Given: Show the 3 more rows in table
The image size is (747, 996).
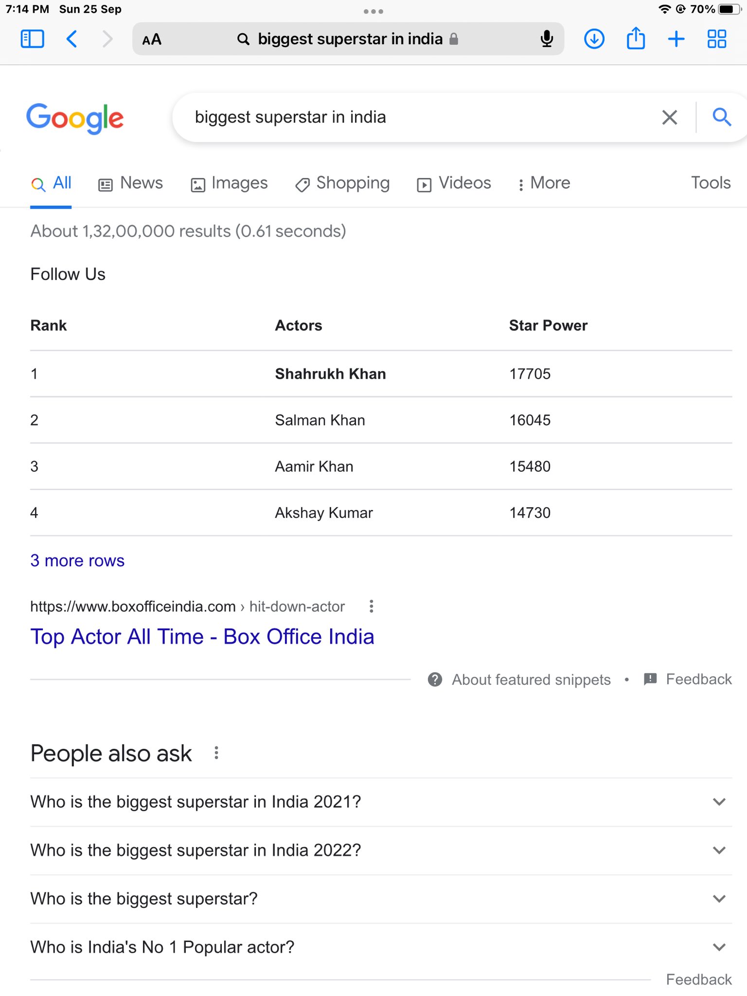Looking at the screenshot, I should click(x=77, y=561).
